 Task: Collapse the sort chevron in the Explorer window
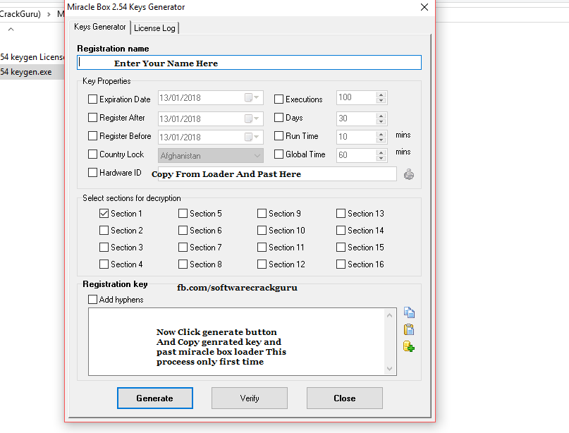click(11, 29)
